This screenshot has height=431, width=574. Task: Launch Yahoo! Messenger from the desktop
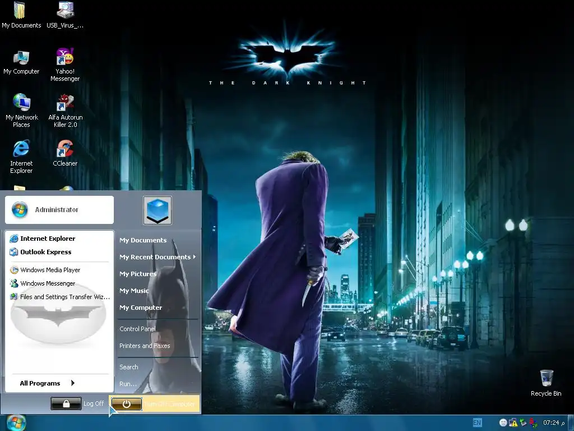tap(65, 65)
